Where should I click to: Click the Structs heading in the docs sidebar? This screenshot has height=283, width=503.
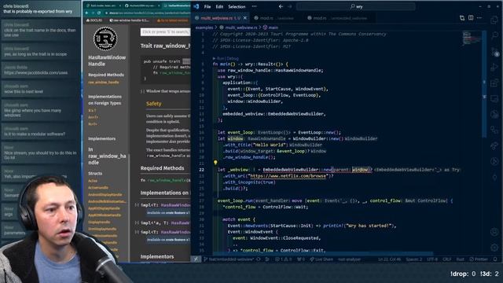[95, 173]
